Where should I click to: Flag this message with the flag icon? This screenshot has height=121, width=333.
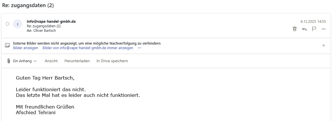pyautogui.click(x=314, y=29)
